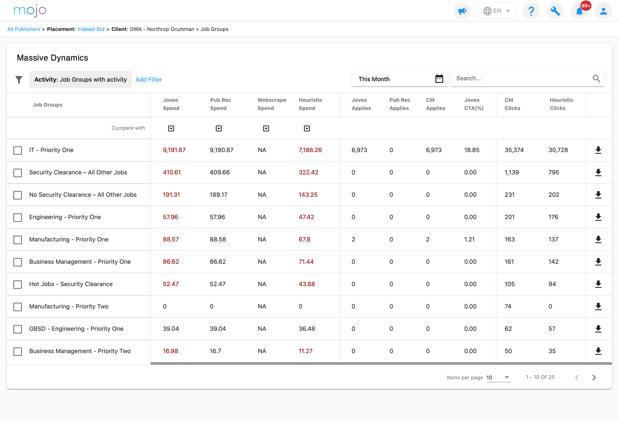This screenshot has width=619, height=421.
Task: Open the notifications bell
Action: (x=579, y=11)
